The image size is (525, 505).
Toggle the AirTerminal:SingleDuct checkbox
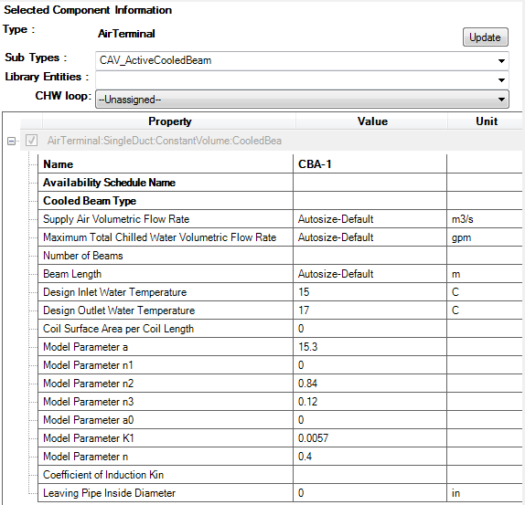[x=31, y=141]
